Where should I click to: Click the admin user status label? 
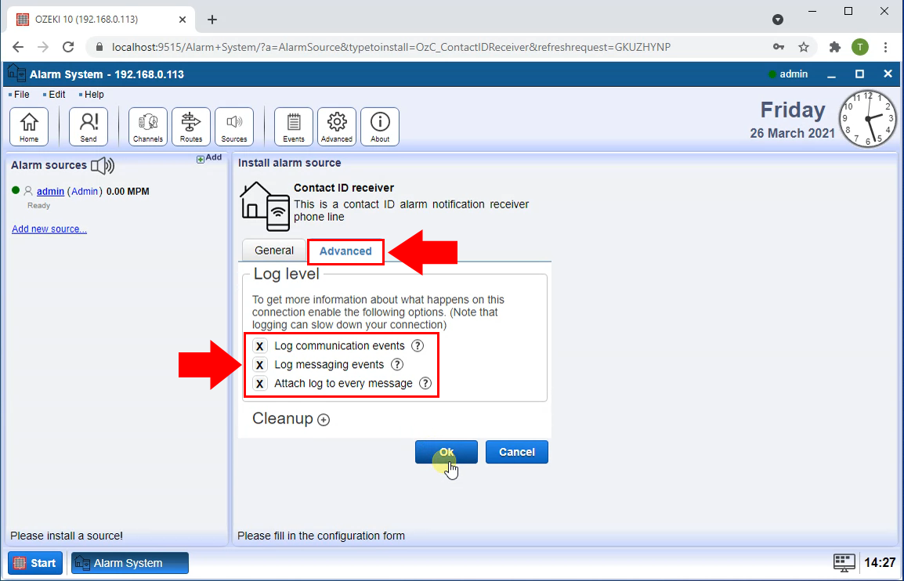(x=794, y=74)
